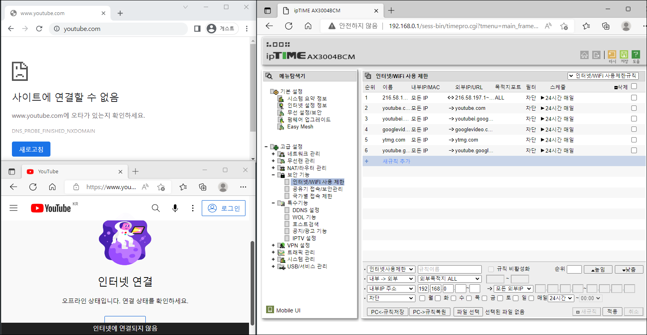Open the 내부 -> 외부 direction dropdown
The image size is (647, 335).
pos(391,279)
